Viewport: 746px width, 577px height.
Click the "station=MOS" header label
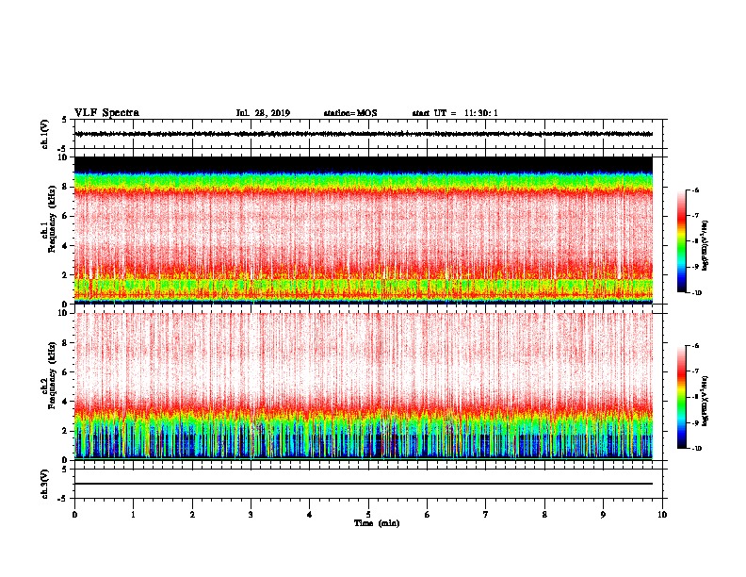click(x=350, y=113)
